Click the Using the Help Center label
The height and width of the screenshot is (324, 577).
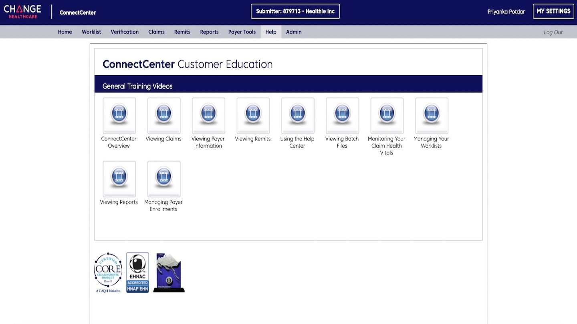297,142
